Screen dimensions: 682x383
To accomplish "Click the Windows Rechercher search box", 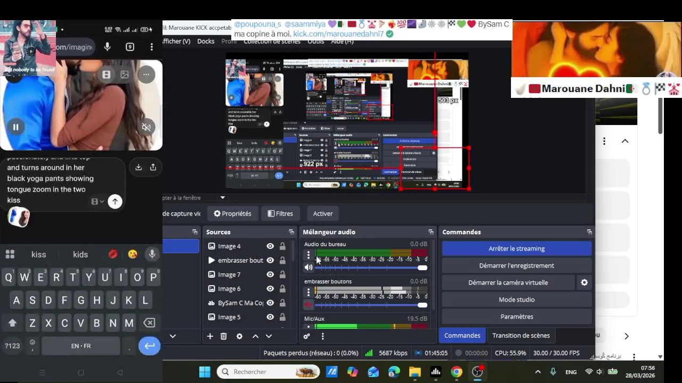I will (x=268, y=372).
